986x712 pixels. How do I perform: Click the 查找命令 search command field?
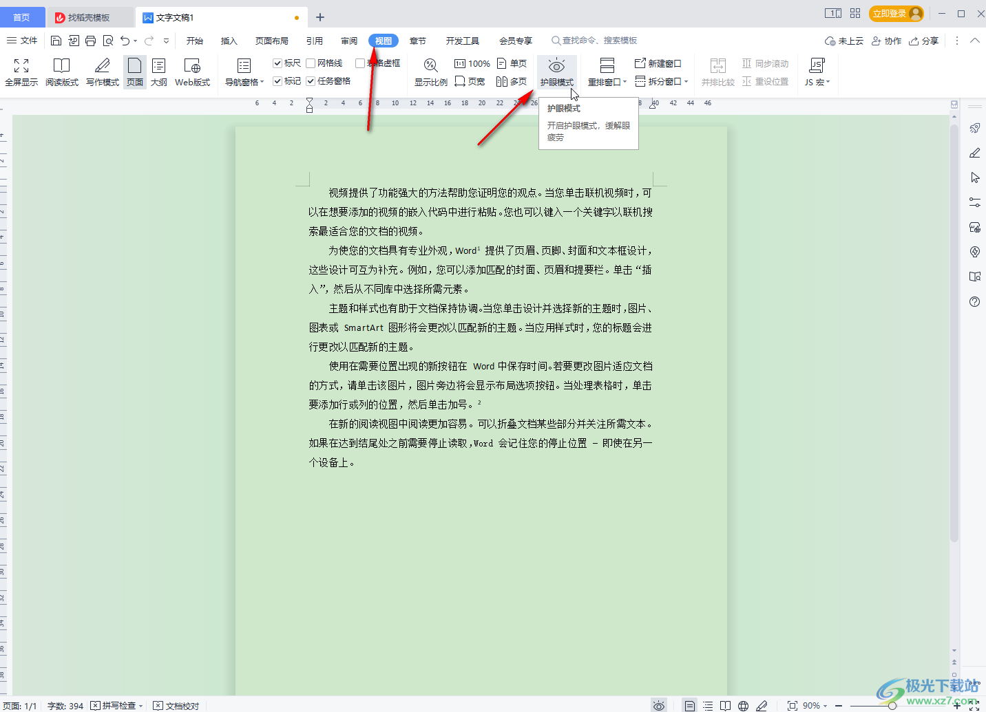(594, 41)
